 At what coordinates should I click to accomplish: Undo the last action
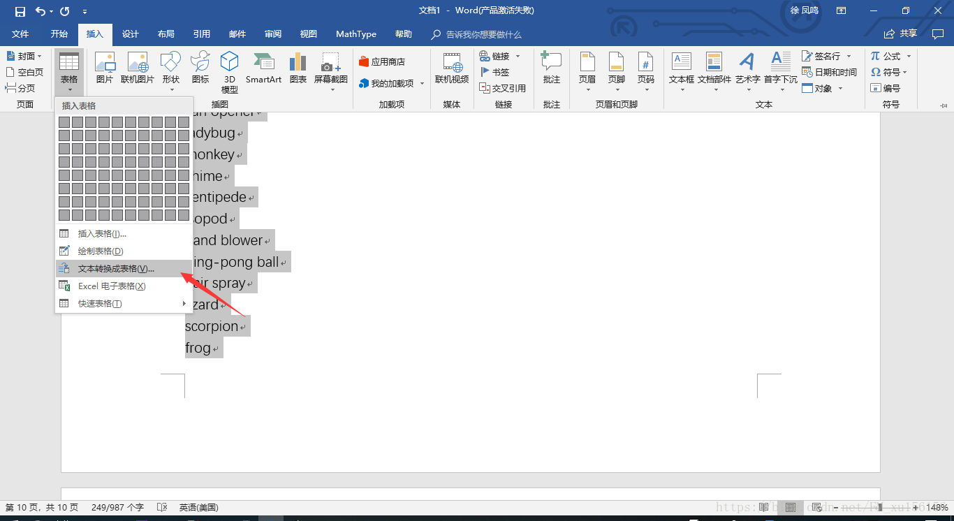click(x=41, y=11)
